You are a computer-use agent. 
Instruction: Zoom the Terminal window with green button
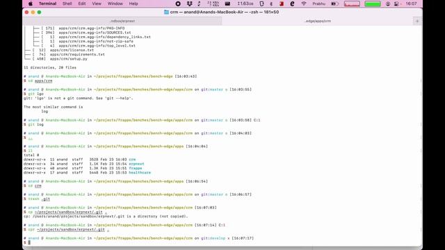point(39,12)
